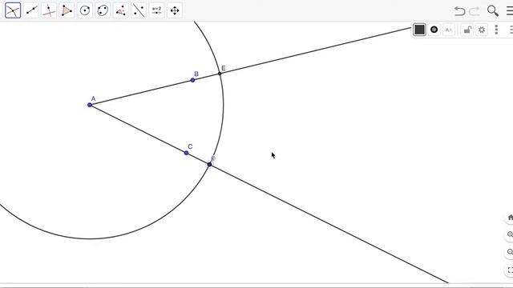Open the main hamburger menu
This screenshot has width=513, height=288.
510,10
